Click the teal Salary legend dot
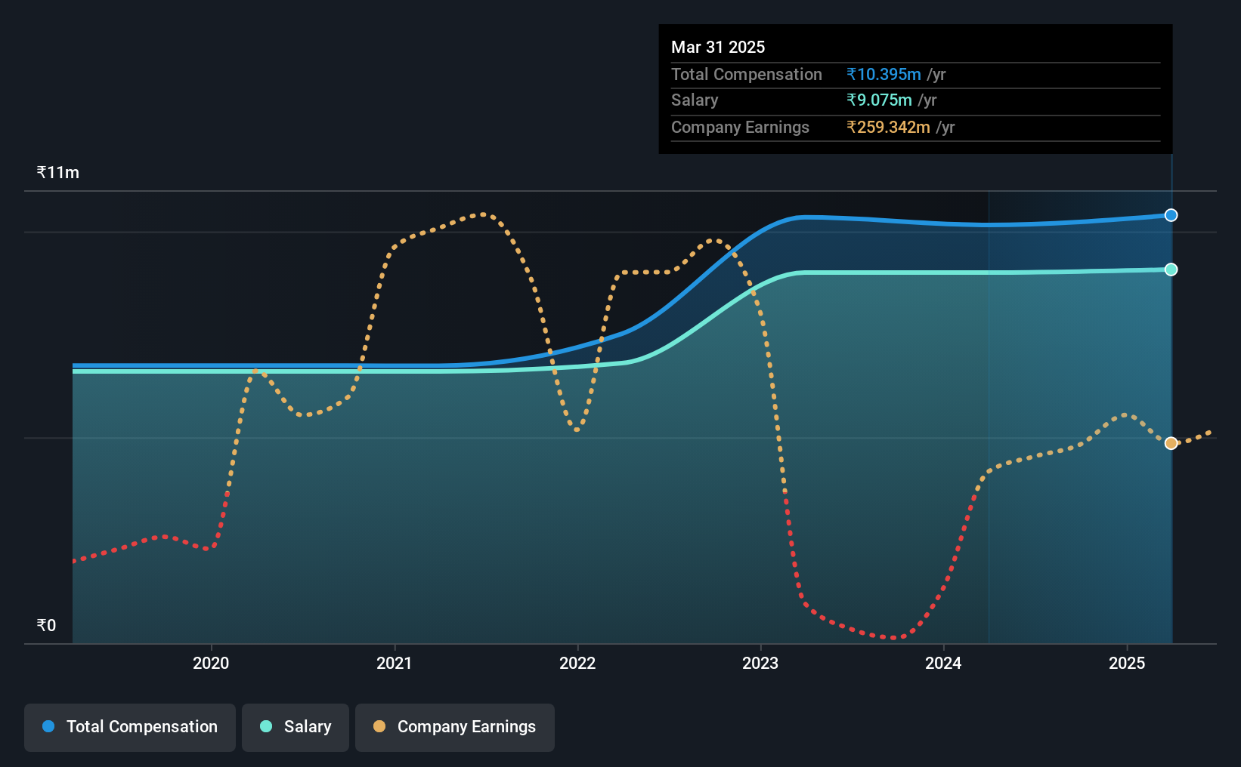Screen dimensions: 1241x767 click(266, 726)
